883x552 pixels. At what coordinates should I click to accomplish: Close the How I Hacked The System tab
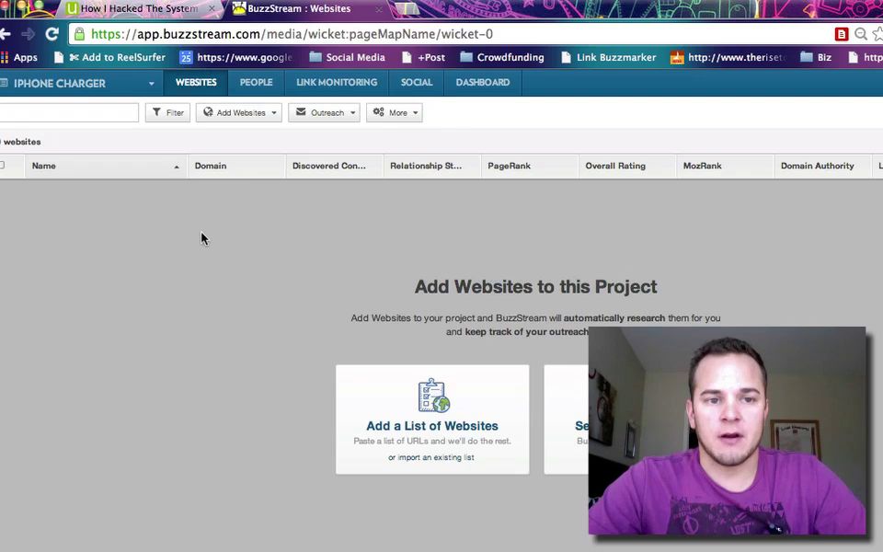coord(212,8)
